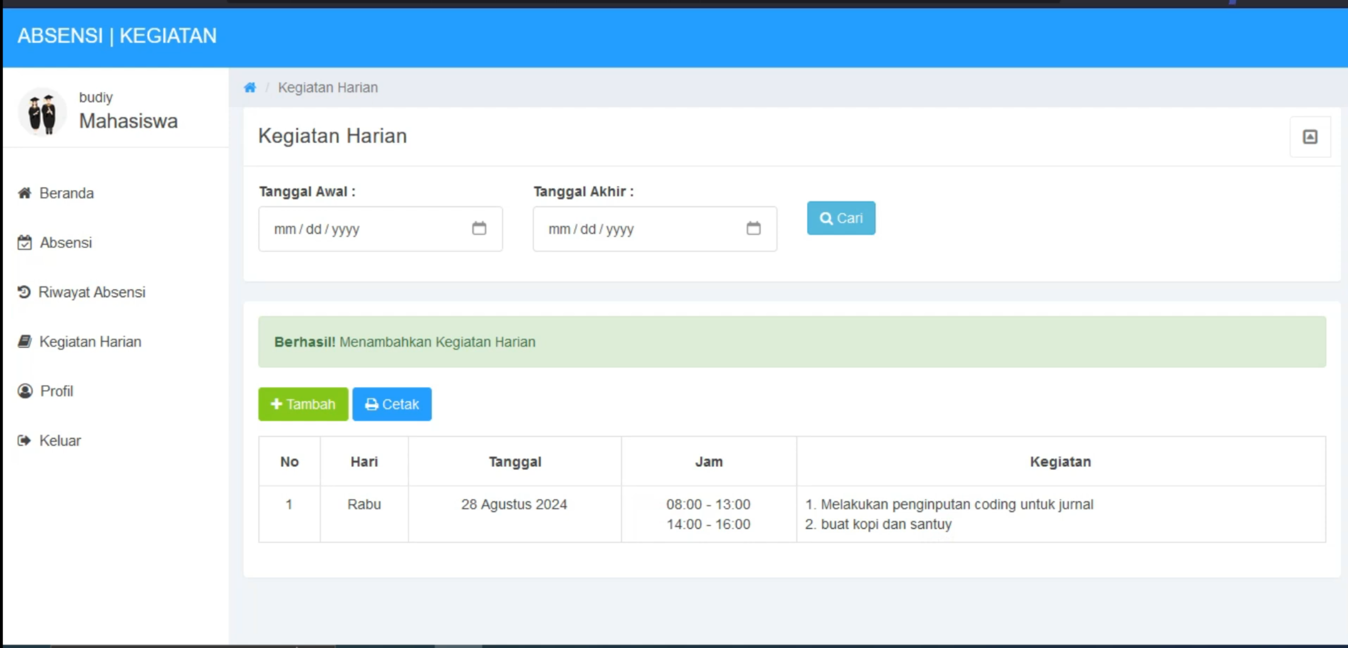Click ABSENSI | KEGIATAN header title
Image resolution: width=1348 pixels, height=648 pixels.
(x=117, y=36)
